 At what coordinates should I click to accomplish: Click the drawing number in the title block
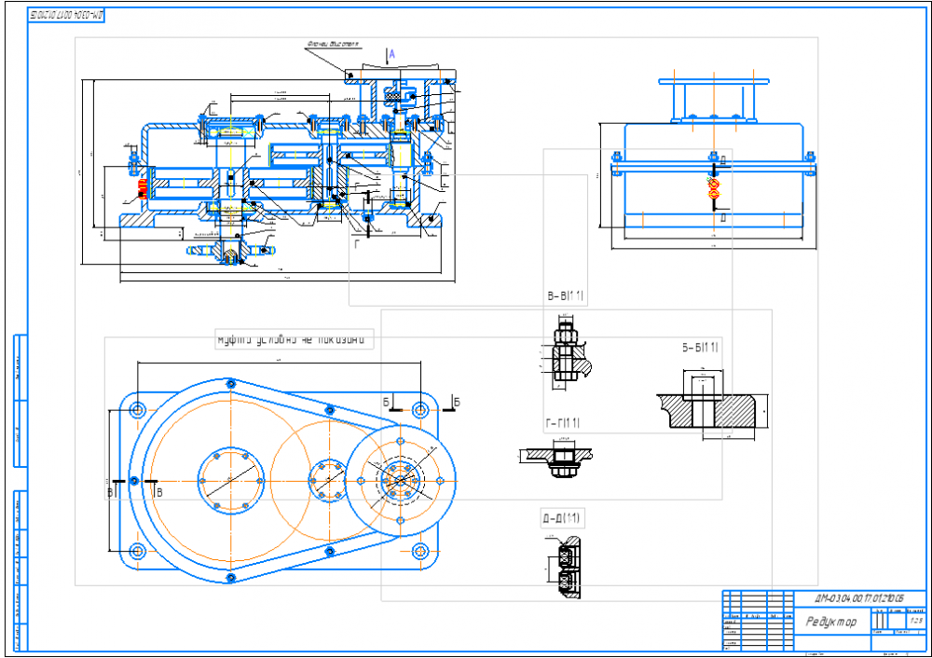pyautogui.click(x=859, y=598)
